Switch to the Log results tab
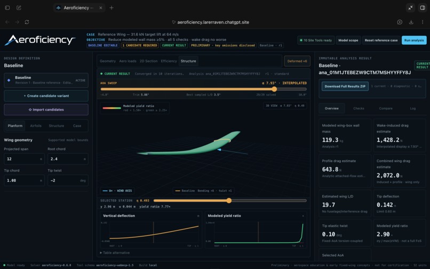Screen dimensions: 430x269 tap(413, 108)
